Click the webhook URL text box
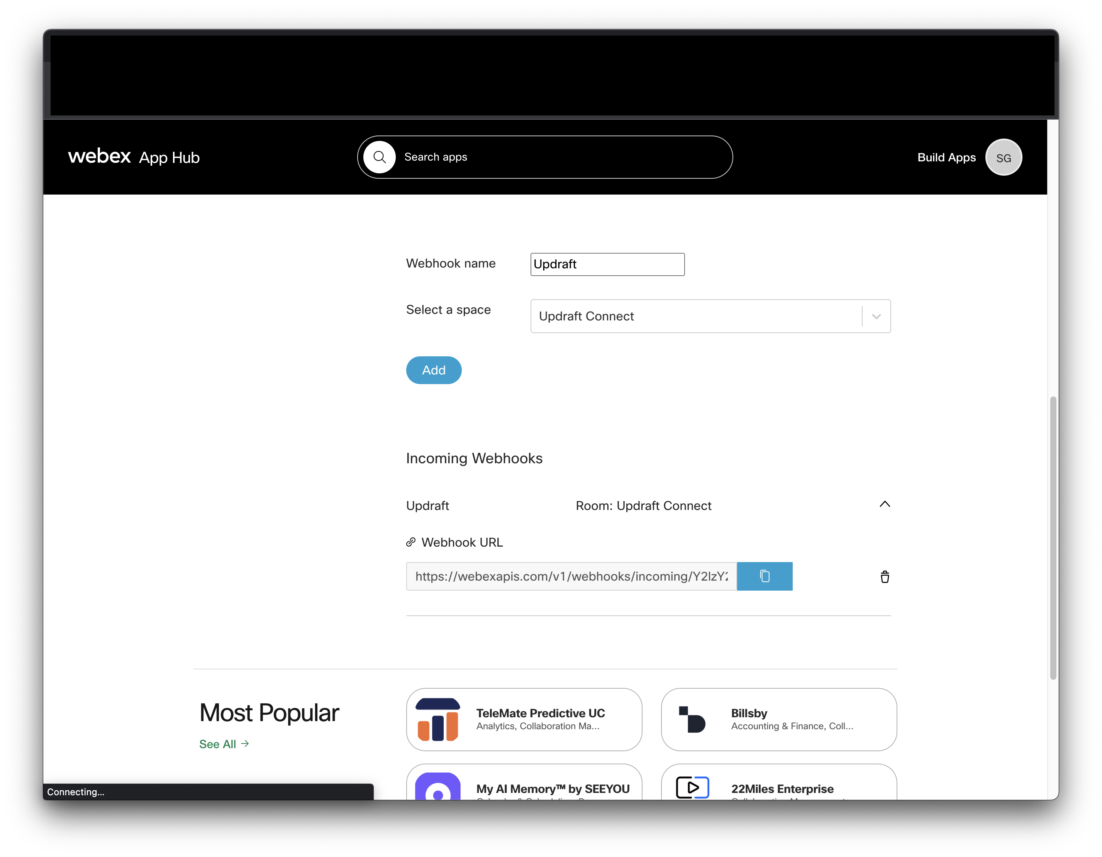The height and width of the screenshot is (857, 1102). coord(571,576)
